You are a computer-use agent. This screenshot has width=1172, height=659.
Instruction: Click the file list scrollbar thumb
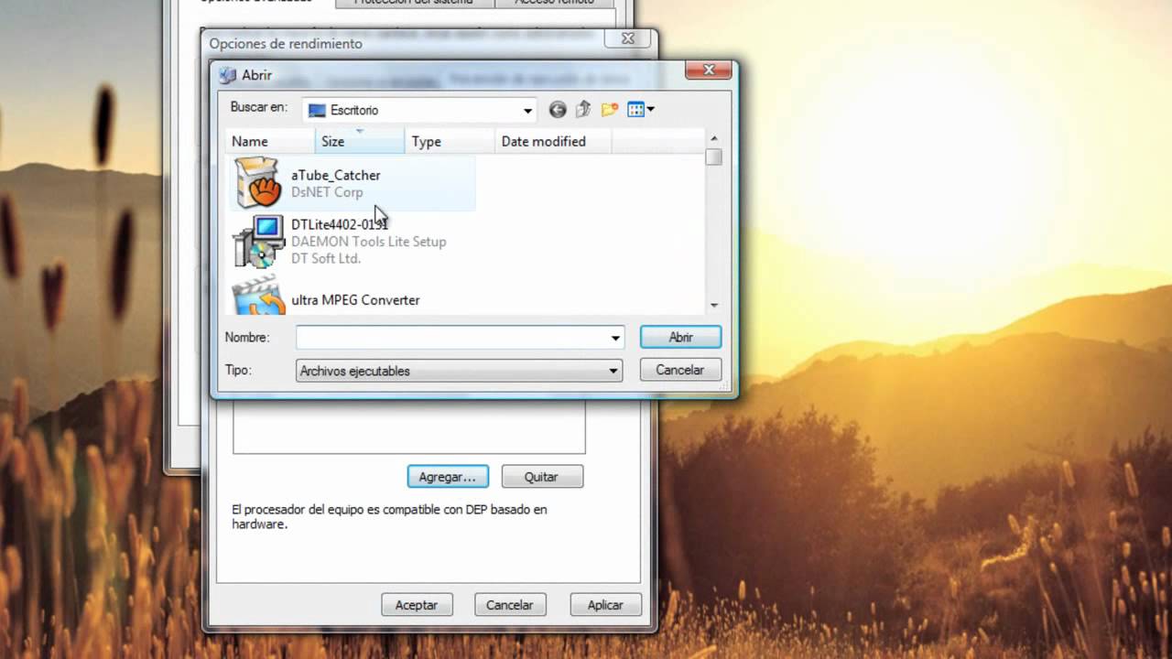click(x=714, y=157)
